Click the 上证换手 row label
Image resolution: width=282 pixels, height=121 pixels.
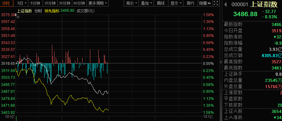point(233,74)
